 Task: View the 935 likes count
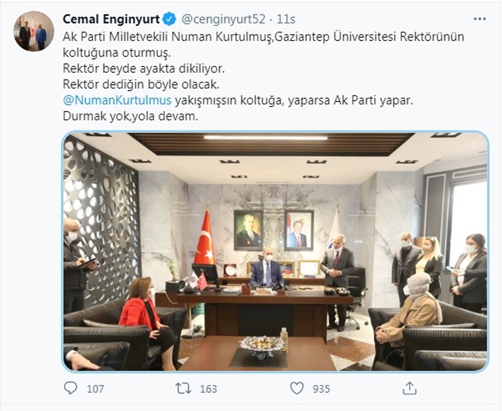321,388
